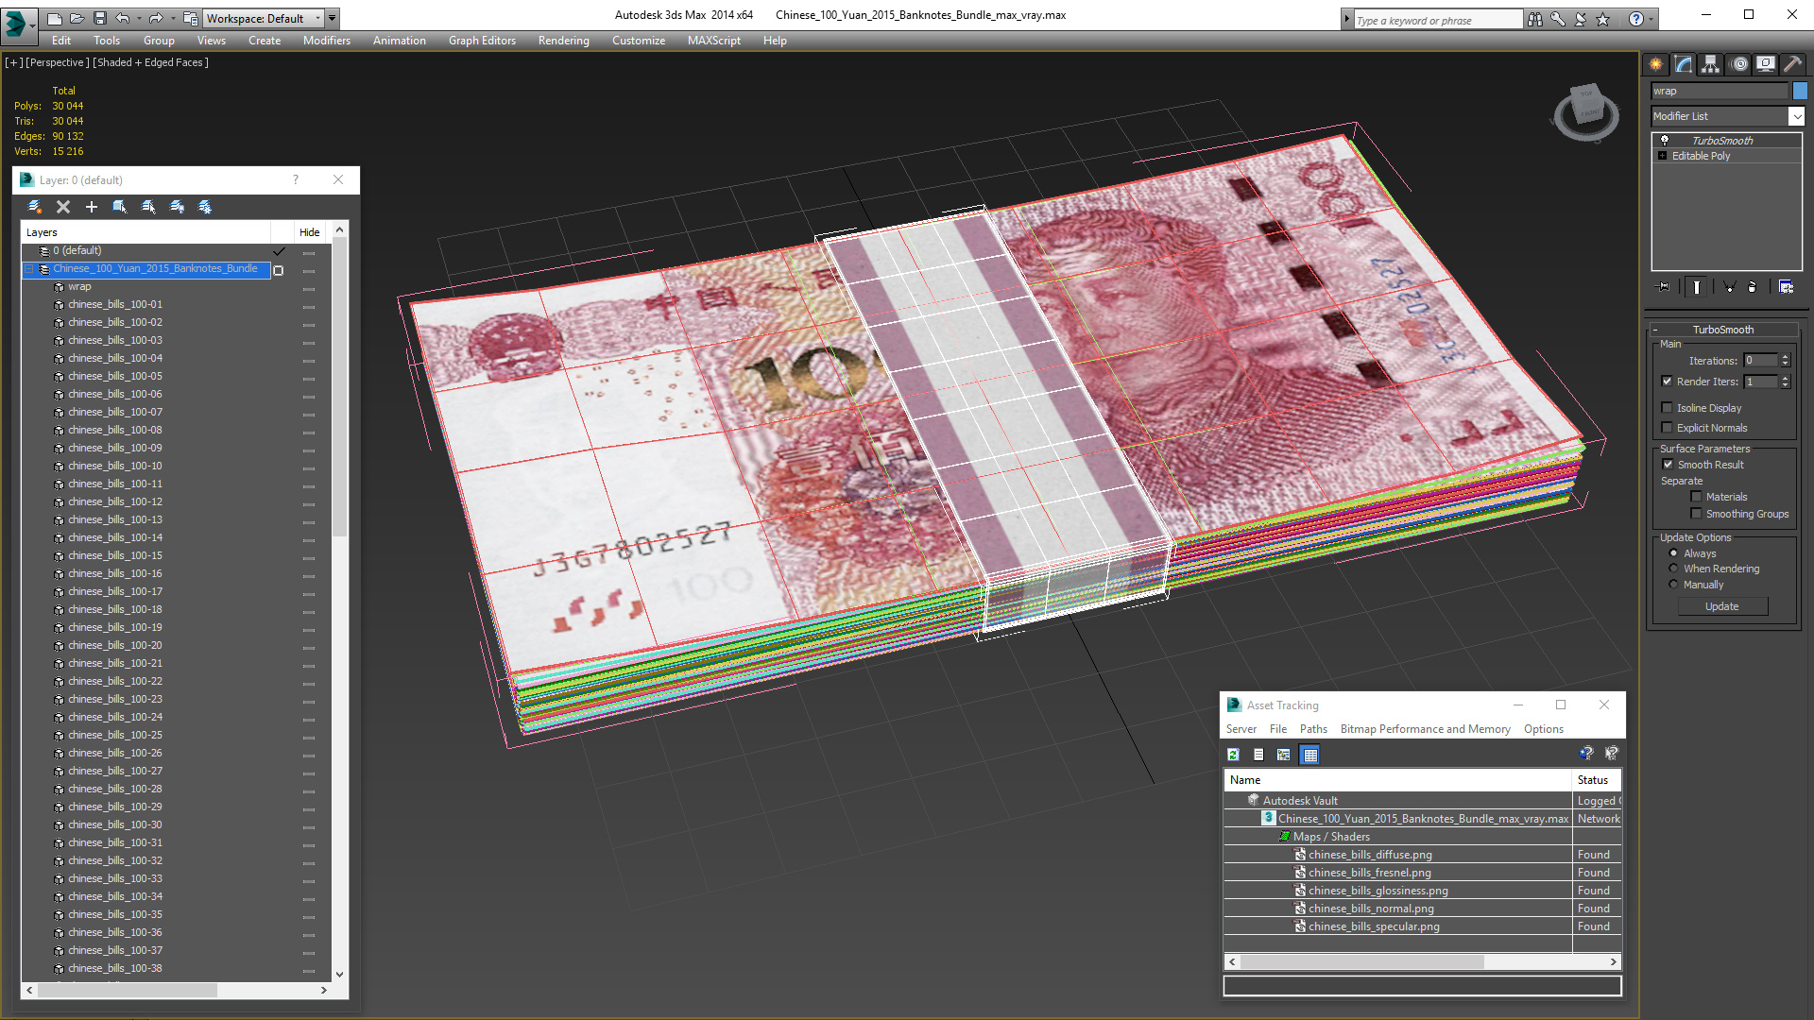
Task: Click the TurboSmooth Update button
Action: click(1721, 606)
